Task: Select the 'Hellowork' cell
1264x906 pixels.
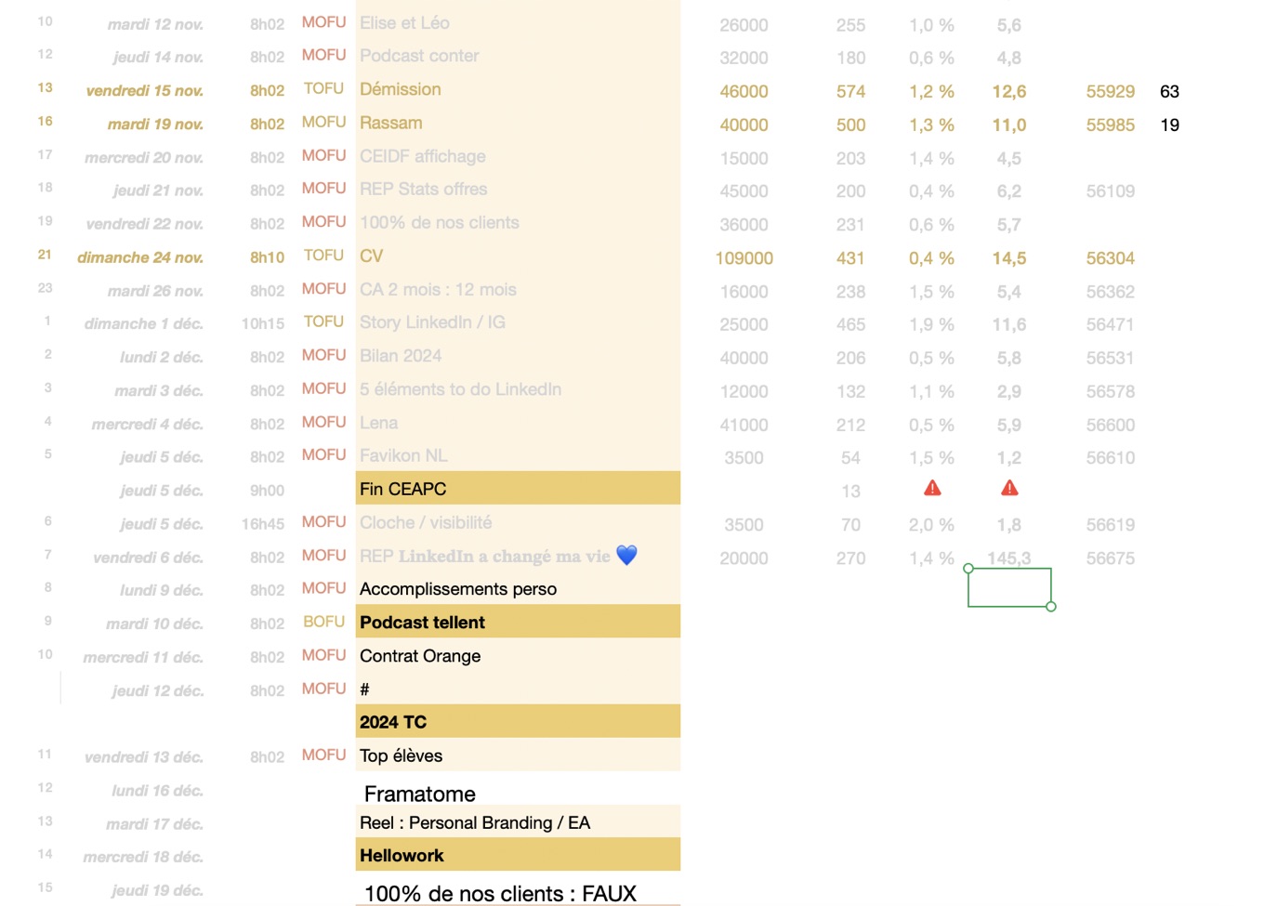Action: [518, 855]
